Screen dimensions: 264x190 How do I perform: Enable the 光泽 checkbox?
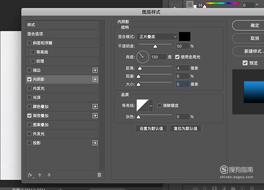pyautogui.click(x=29, y=98)
